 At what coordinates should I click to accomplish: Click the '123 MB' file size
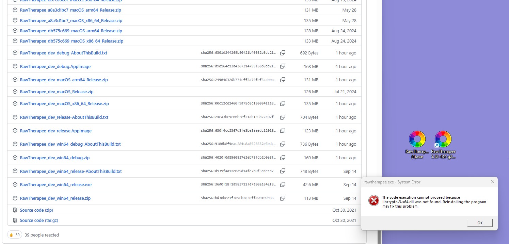(311, 131)
